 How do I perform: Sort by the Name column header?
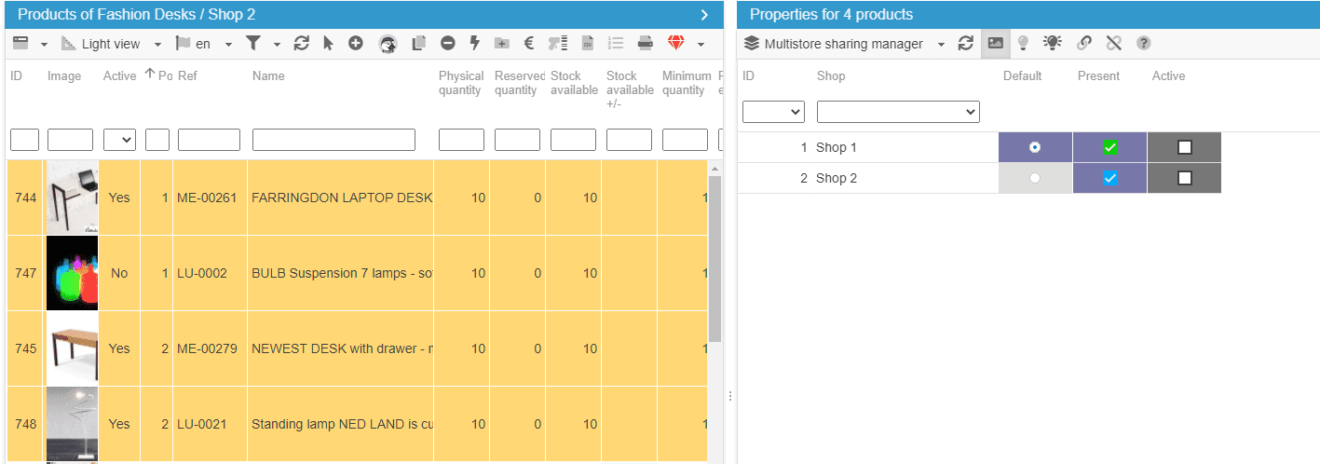(x=268, y=76)
